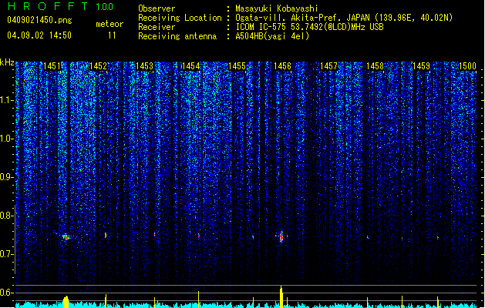Click the 0.6 kHz axis label
This screenshot has width=485, height=308.
6,293
